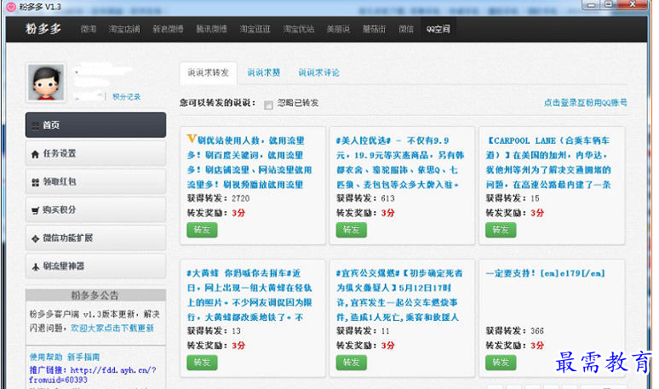Open 新浪微博 in the top navigation
This screenshot has width=659, height=389.
pos(168,29)
